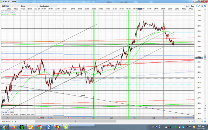Open the blue sync arrows app in taskbar
This screenshot has width=208, height=130.
click(48, 127)
